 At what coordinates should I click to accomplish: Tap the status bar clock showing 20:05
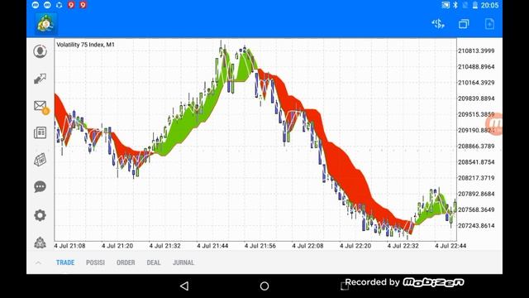point(489,5)
